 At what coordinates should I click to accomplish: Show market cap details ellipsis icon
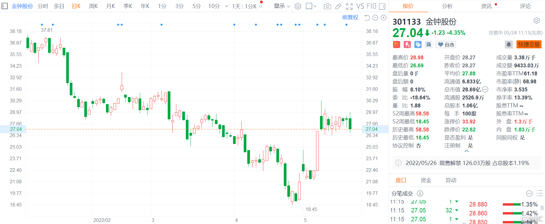(485, 89)
